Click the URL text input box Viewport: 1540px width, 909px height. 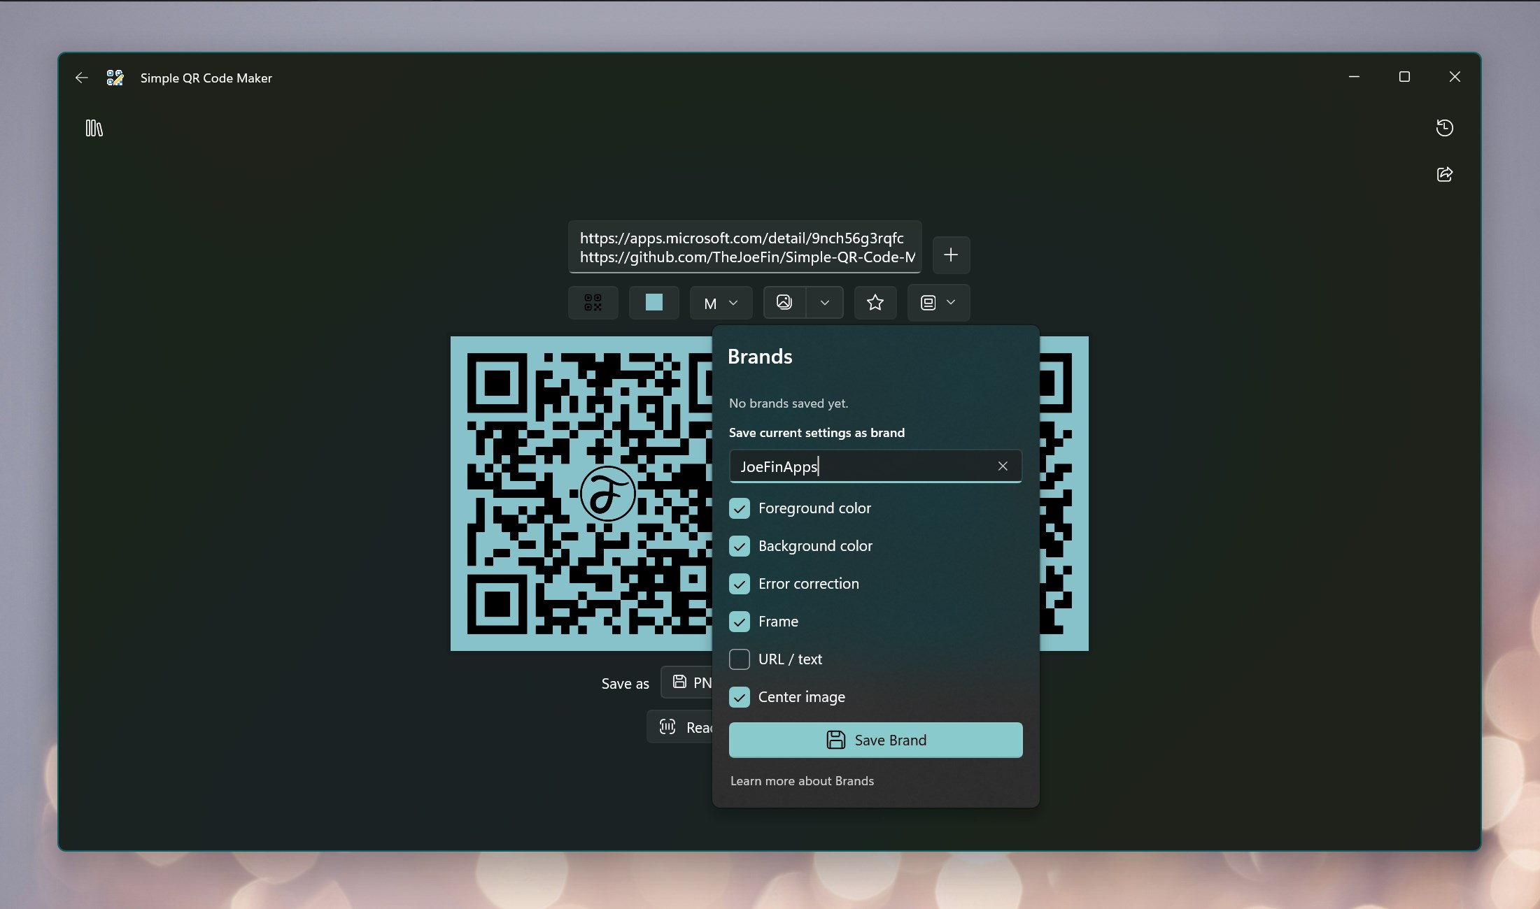coord(744,248)
